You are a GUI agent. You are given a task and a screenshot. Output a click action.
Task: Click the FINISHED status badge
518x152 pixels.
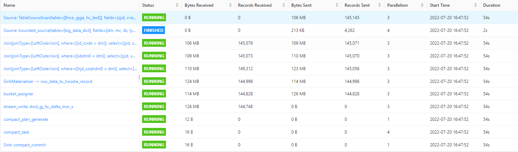(153, 30)
